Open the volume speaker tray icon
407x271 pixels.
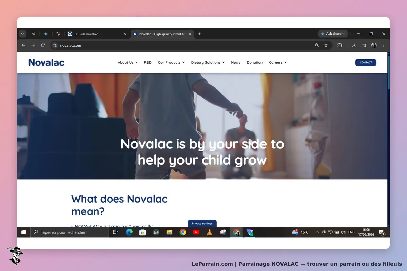343,232
